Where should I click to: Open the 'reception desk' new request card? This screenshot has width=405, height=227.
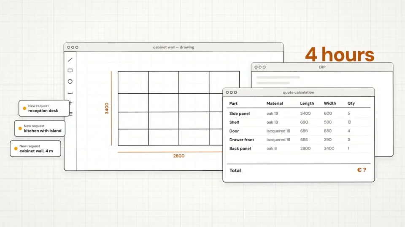click(x=44, y=108)
